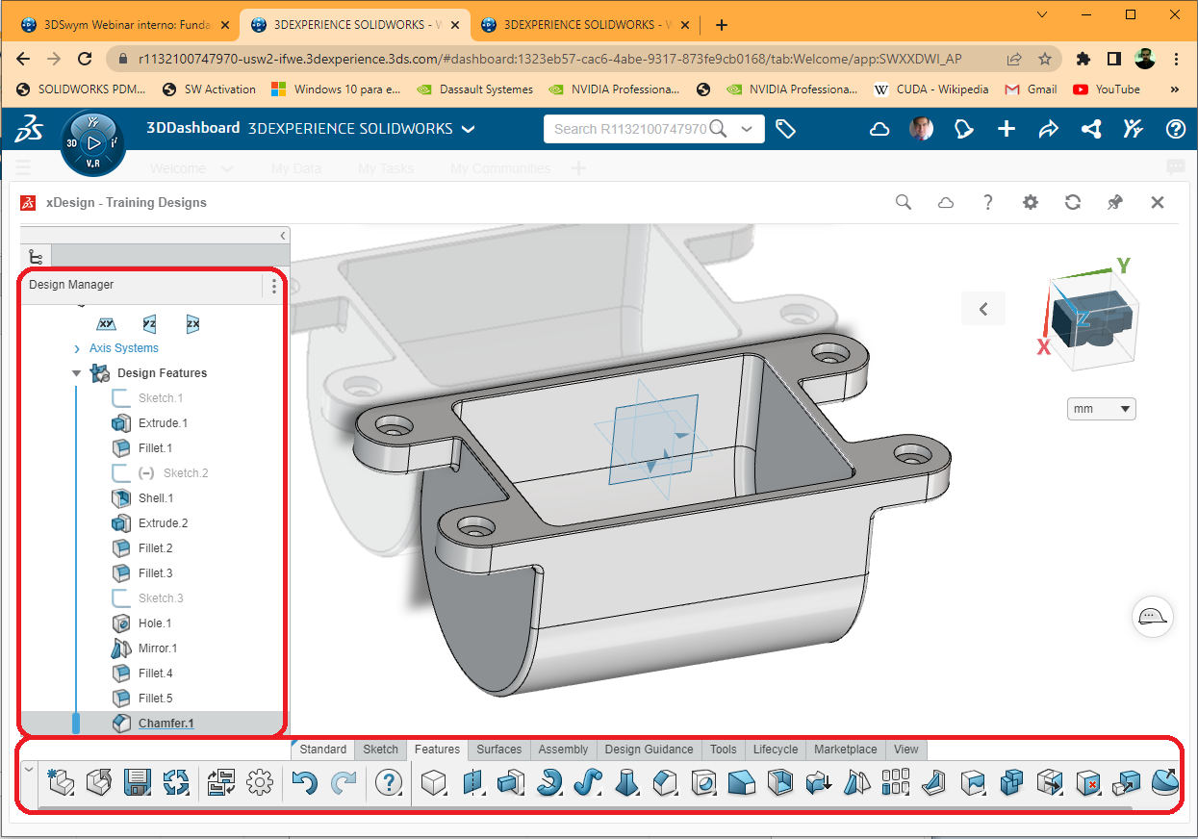Select the Loft feature tool
1198x839 pixels.
tap(625, 783)
